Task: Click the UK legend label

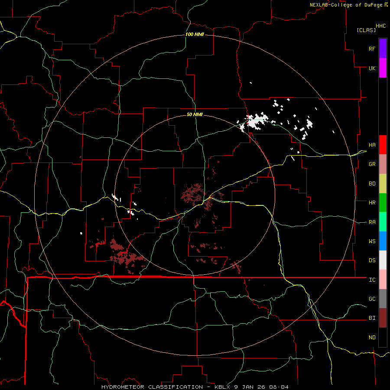Action: [372, 68]
